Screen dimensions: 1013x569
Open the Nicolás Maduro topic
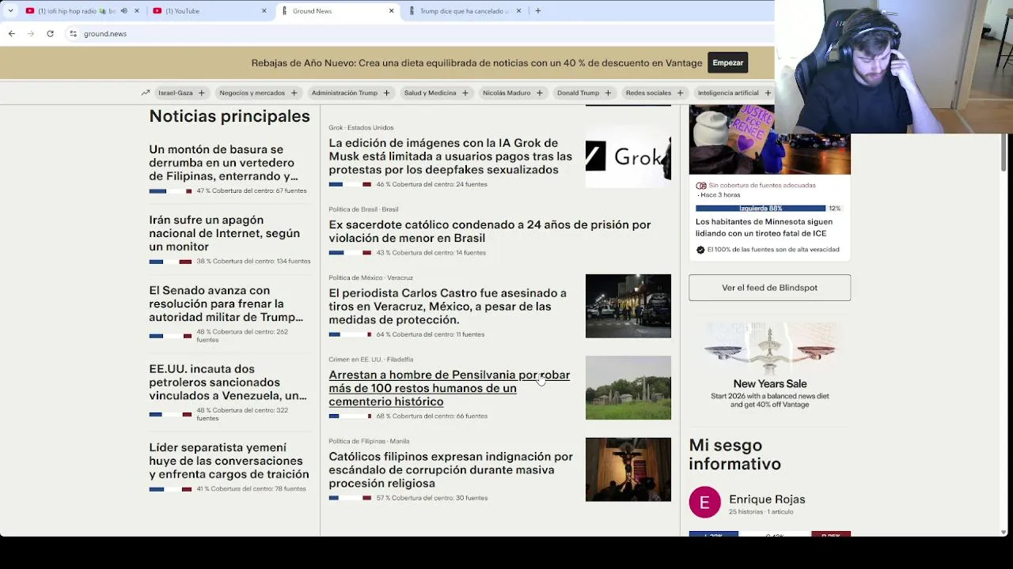(x=506, y=92)
